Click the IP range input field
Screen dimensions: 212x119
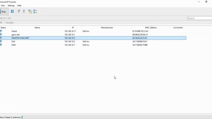[93, 18]
